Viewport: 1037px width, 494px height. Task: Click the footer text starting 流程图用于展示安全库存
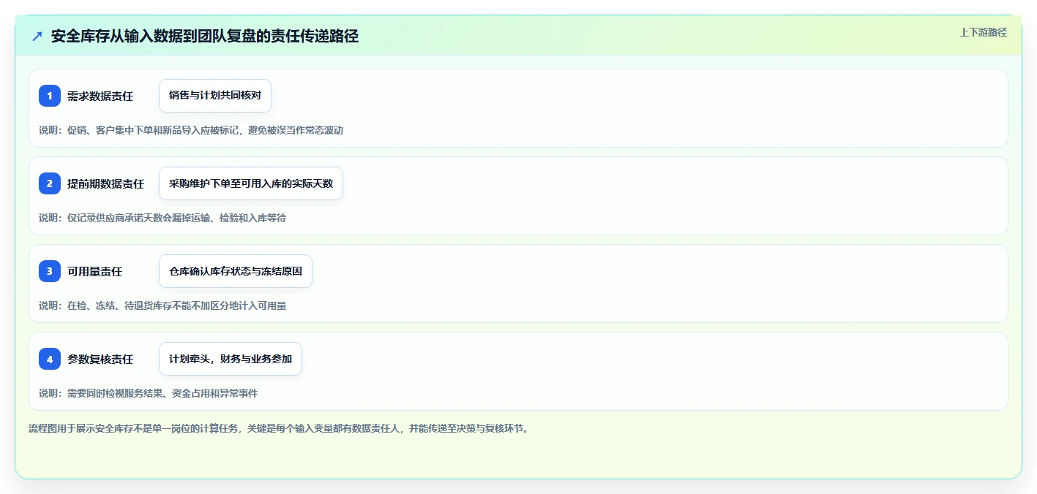tap(279, 428)
